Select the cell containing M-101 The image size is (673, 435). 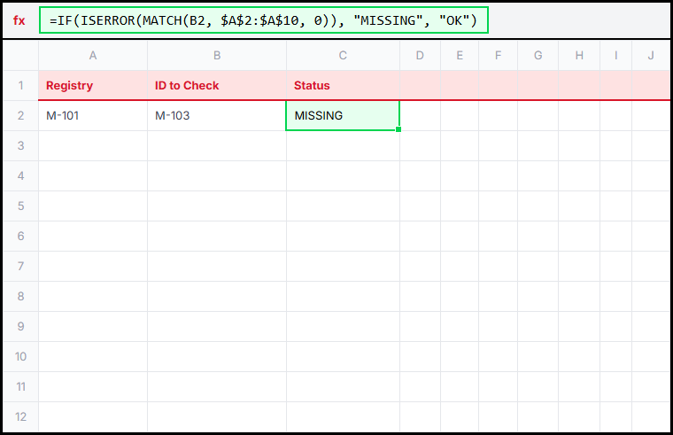coord(93,116)
